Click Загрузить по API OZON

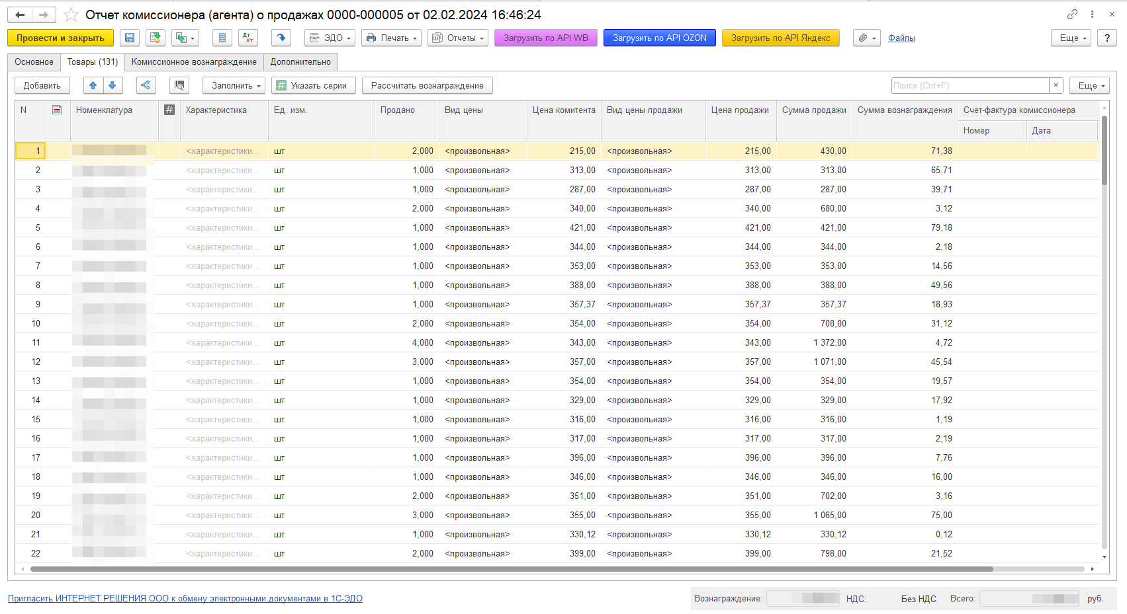pos(660,38)
